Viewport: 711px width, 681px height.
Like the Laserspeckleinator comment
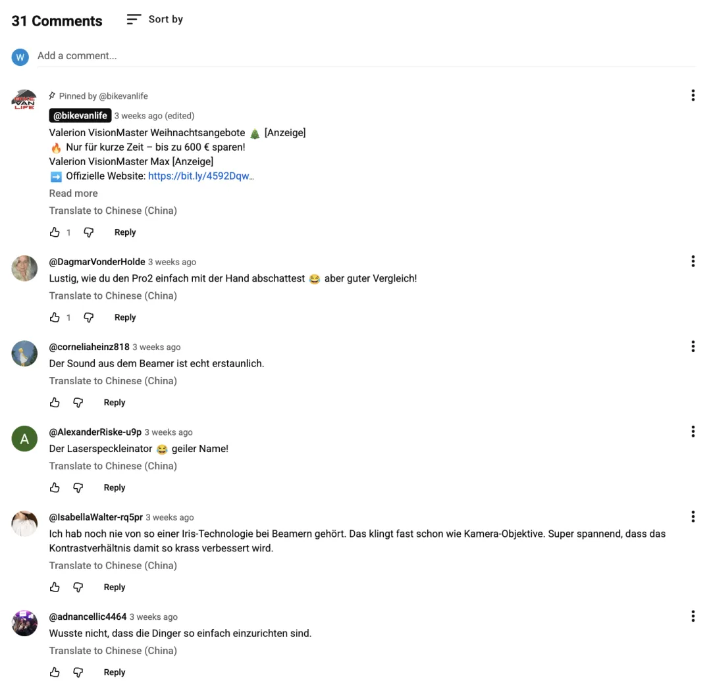click(55, 488)
